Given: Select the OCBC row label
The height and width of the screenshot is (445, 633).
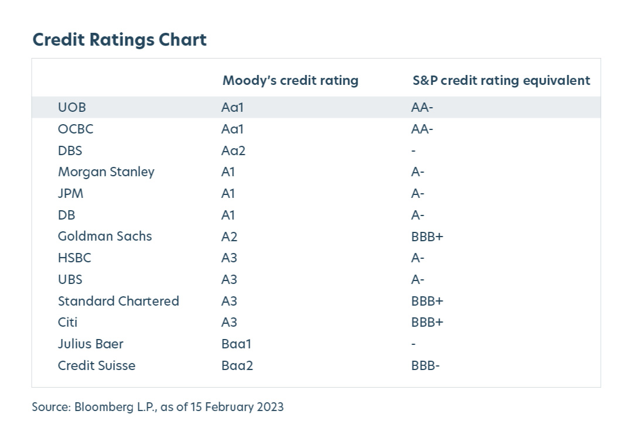Looking at the screenshot, I should pos(76,129).
